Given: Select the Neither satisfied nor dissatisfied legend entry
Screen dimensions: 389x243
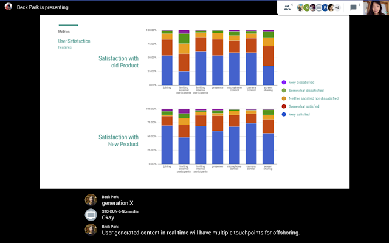Looking at the screenshot, I should coord(314,98).
